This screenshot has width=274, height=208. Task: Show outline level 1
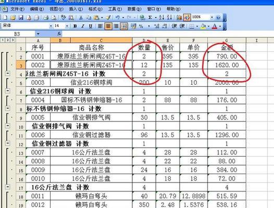(3, 40)
